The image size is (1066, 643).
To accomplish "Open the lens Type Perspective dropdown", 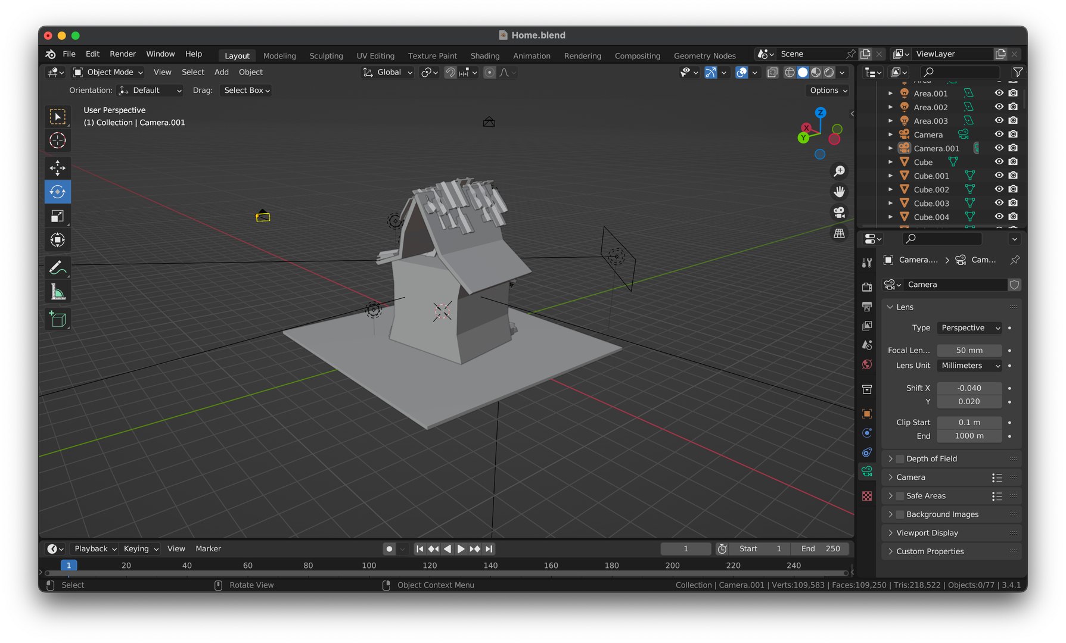I will (969, 328).
